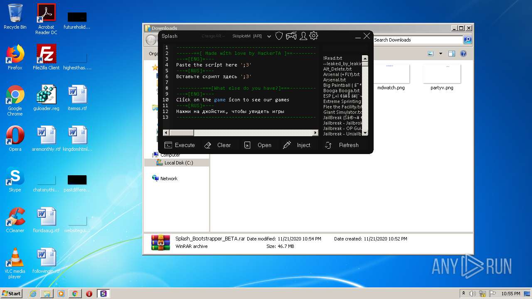
Task: Select Arsenal (+FLY).txt script
Action: click(x=342, y=74)
